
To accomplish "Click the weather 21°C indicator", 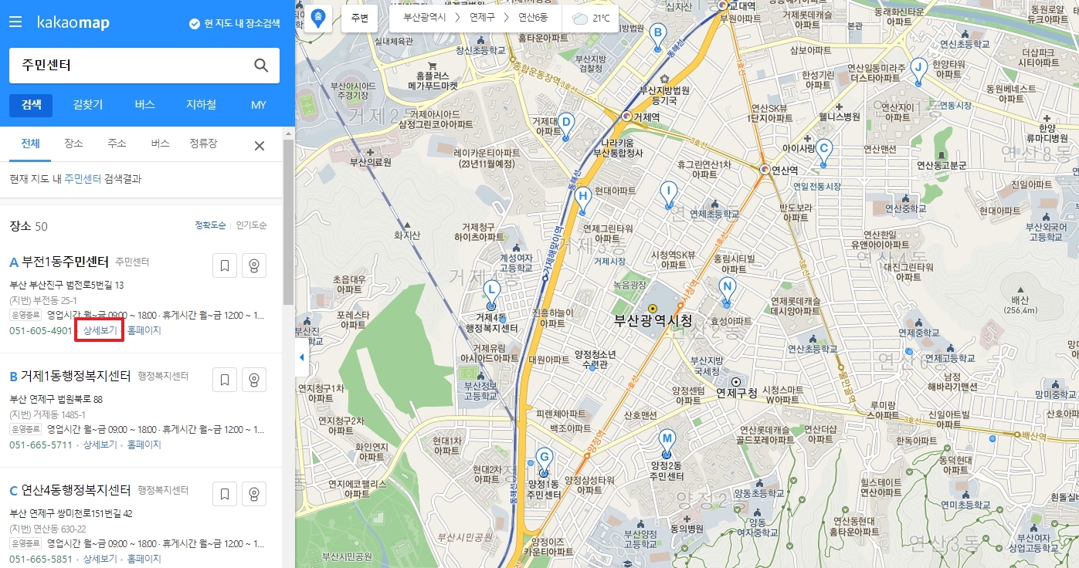I will (x=592, y=18).
